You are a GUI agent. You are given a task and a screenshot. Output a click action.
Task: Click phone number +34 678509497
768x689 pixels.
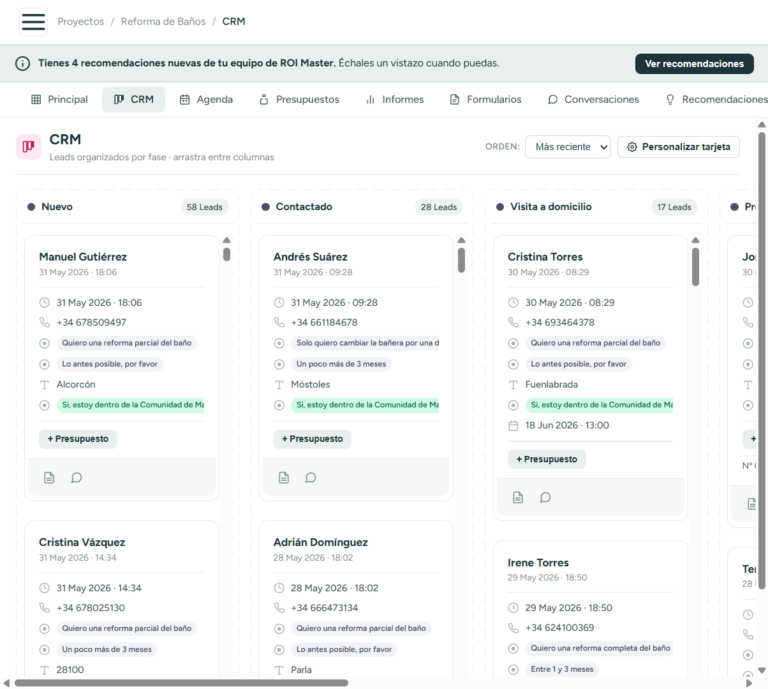tap(91, 322)
